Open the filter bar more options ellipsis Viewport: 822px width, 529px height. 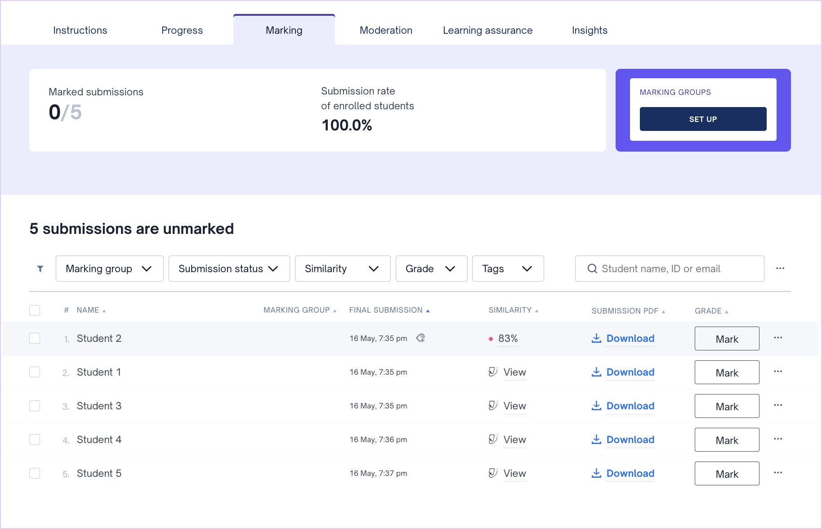(780, 269)
